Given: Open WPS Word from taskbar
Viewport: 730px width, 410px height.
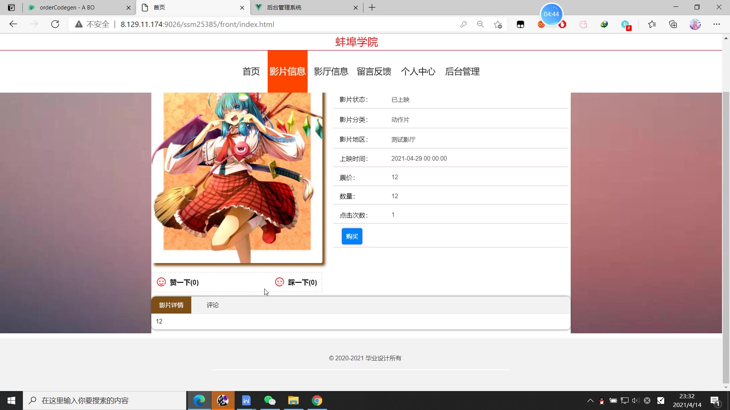Looking at the screenshot, I should click(246, 401).
